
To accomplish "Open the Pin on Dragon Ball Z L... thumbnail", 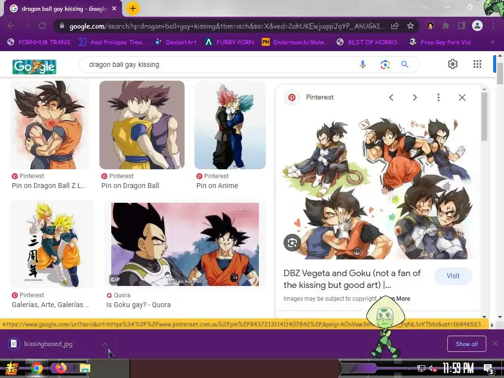I will click(x=50, y=125).
